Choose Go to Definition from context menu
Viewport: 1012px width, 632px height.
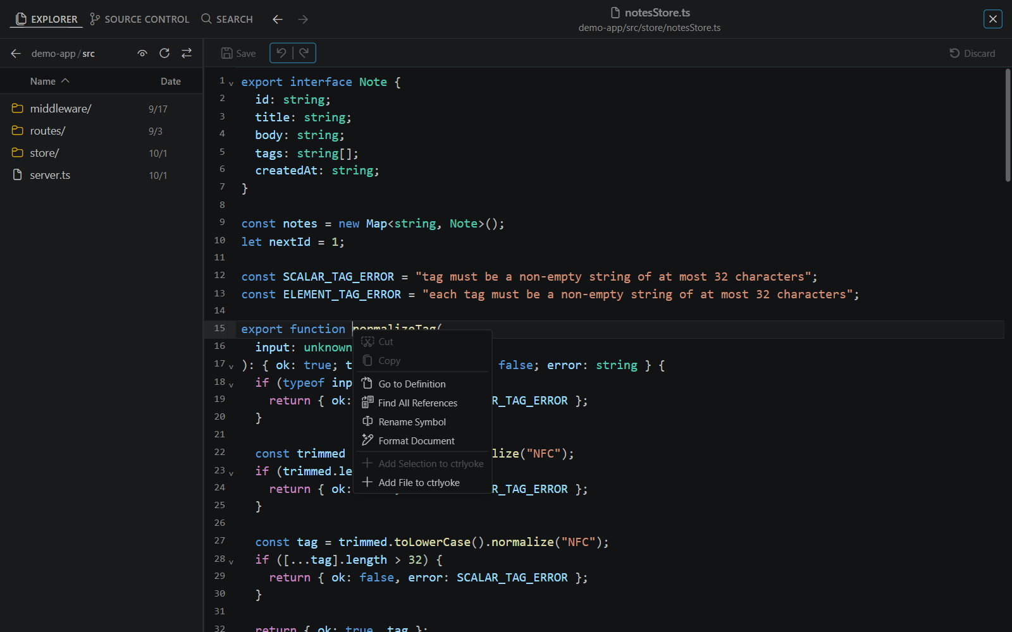(422, 384)
